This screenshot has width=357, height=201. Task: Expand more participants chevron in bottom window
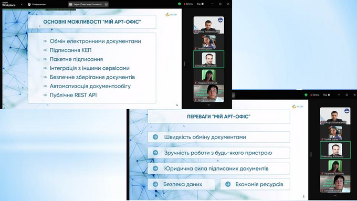pyautogui.click(x=335, y=195)
